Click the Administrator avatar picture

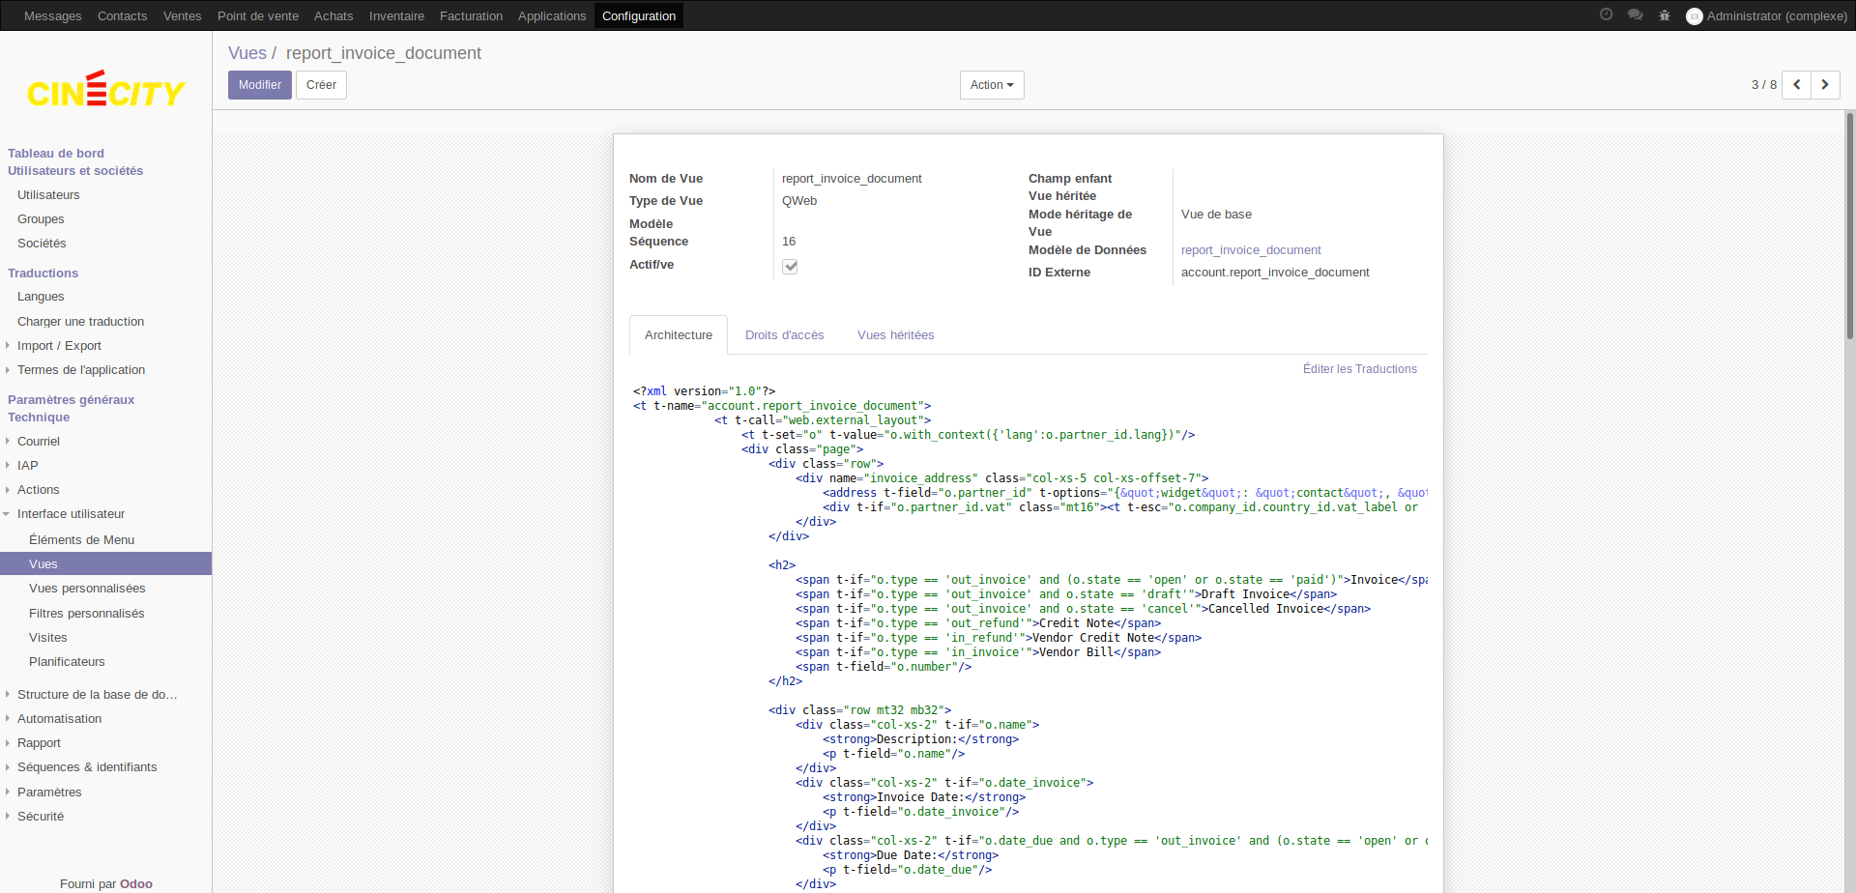1694,16
